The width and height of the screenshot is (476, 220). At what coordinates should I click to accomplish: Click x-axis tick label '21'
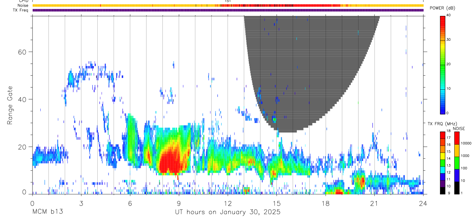[x=374, y=203]
